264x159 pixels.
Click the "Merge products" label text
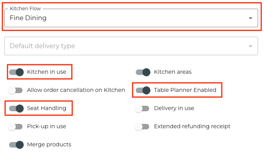(x=49, y=145)
